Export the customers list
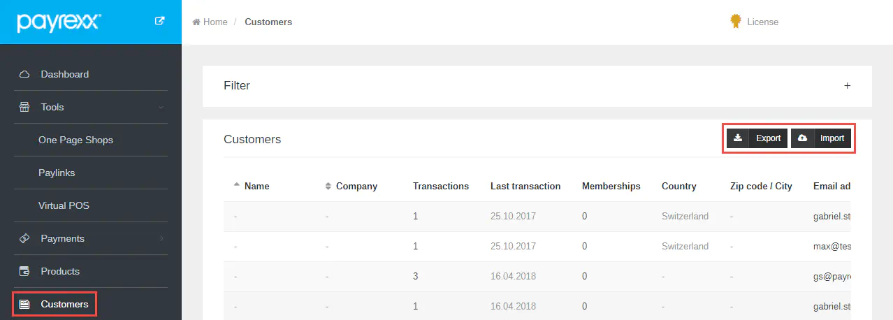The width and height of the screenshot is (893, 320). (757, 138)
